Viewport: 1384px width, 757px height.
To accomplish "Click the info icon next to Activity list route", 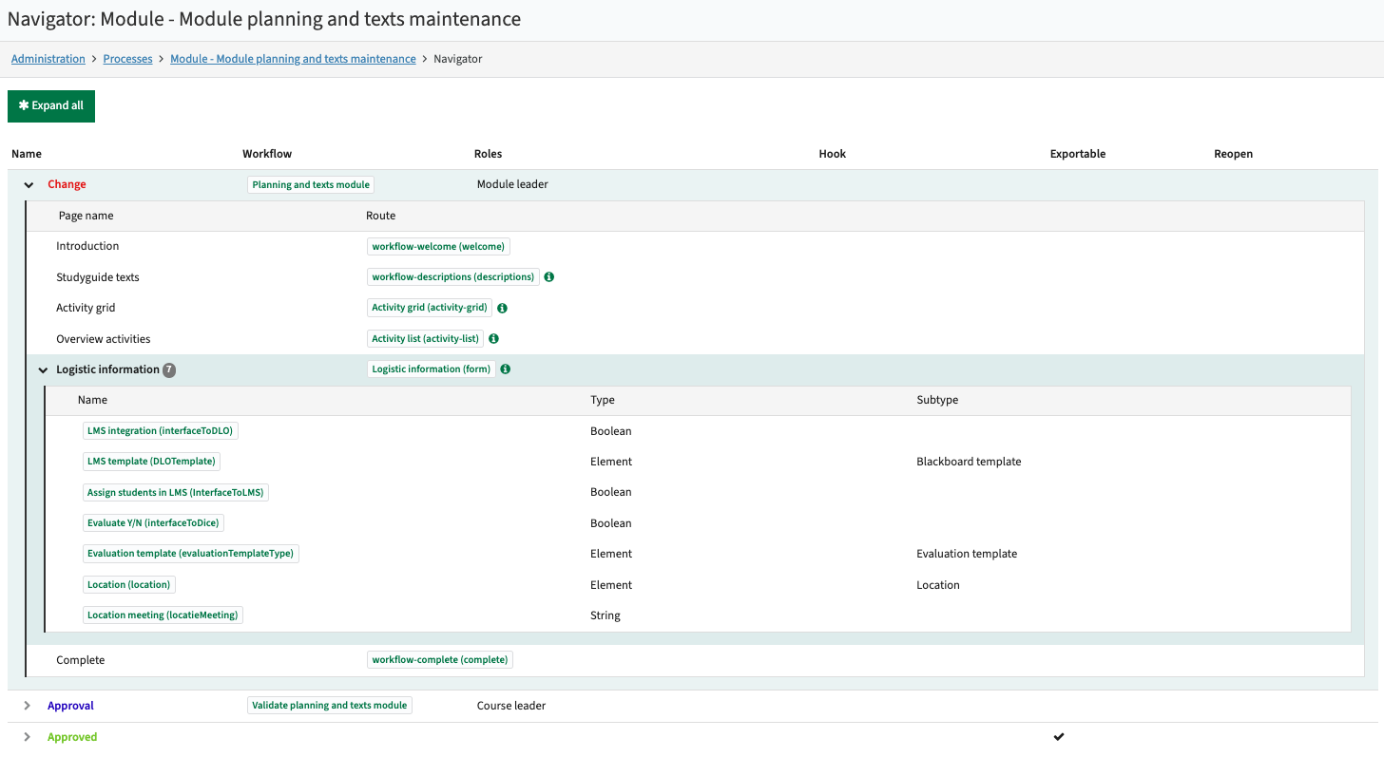I will click(494, 338).
